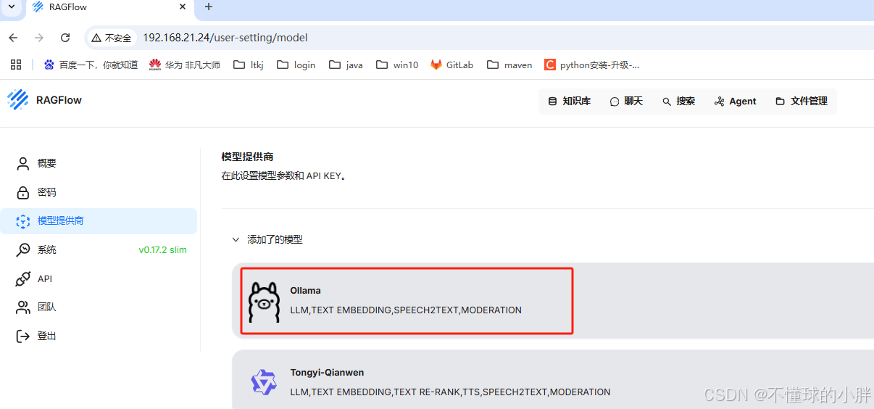
Task: Click the RAGFlow logo icon in header
Action: pos(18,100)
